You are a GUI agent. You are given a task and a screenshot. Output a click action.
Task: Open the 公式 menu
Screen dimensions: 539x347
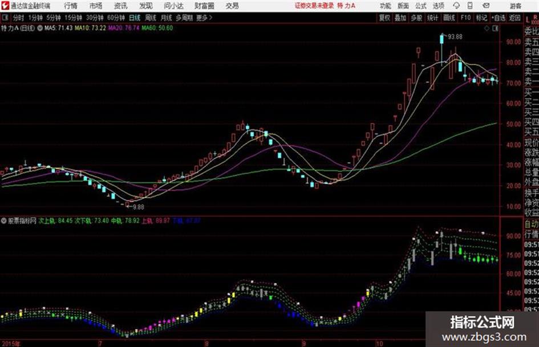click(421, 6)
